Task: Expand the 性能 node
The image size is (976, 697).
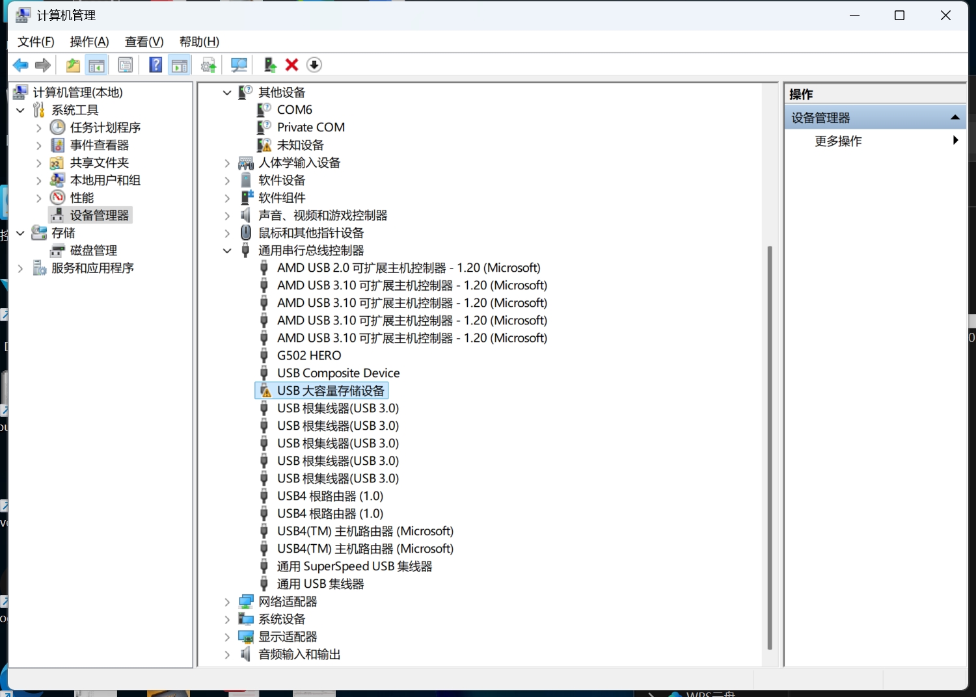Action: [x=38, y=198]
